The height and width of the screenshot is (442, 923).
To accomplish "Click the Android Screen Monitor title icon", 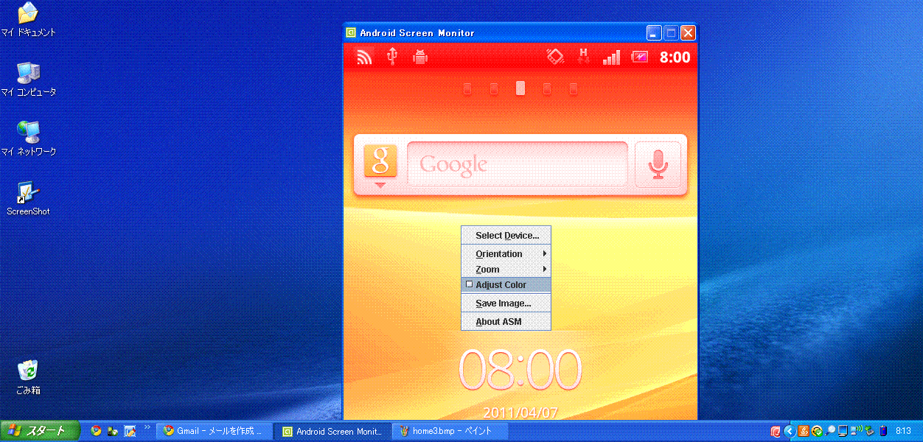I will point(352,32).
